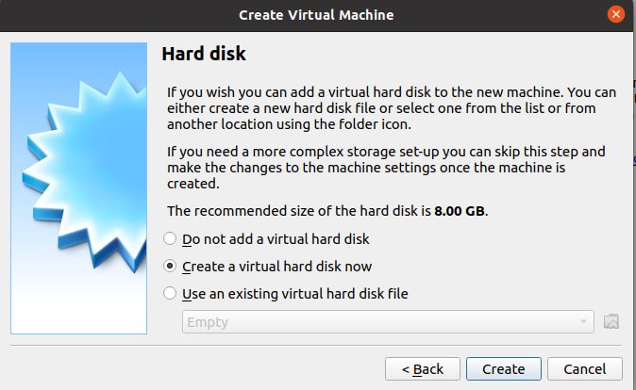Click the 'Hard disk' heading

click(x=204, y=54)
